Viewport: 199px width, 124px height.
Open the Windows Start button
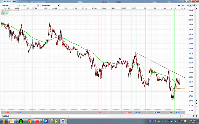click(4, 121)
